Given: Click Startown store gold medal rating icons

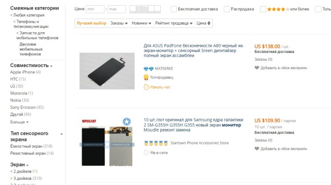Looking at the screenshot, I should coord(156,143).
